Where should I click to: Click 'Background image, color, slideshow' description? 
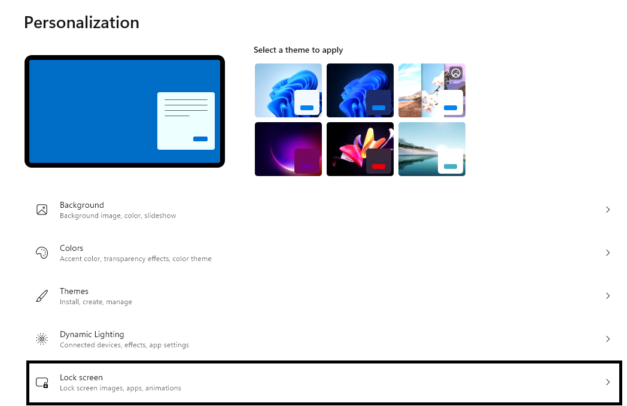point(118,216)
